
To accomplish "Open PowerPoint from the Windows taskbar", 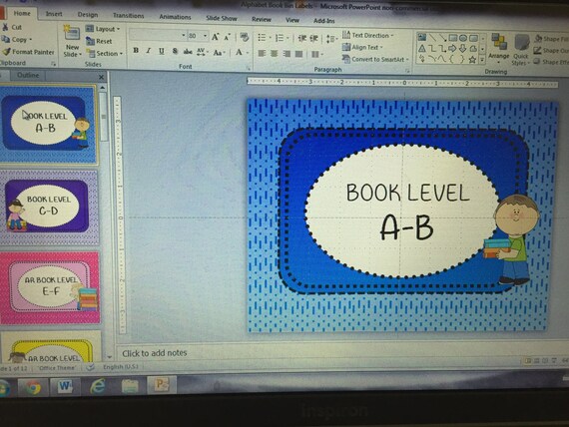I will tap(161, 385).
